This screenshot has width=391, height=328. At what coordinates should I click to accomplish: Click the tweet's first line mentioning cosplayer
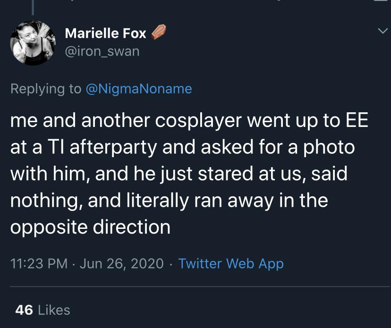tap(189, 121)
